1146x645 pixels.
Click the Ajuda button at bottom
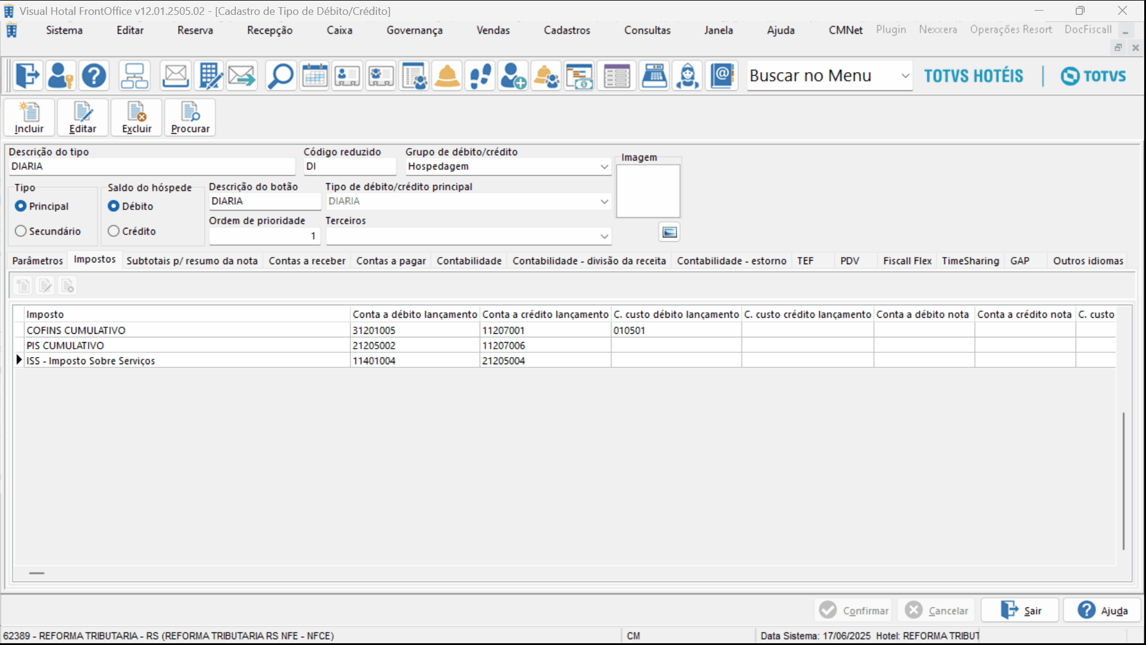click(1103, 610)
